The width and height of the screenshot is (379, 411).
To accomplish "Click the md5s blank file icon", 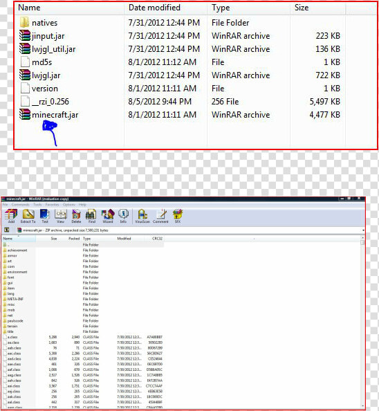I will 25,62.
